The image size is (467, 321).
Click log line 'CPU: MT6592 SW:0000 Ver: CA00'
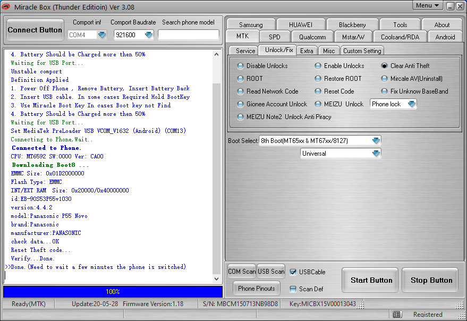pyautogui.click(x=57, y=156)
